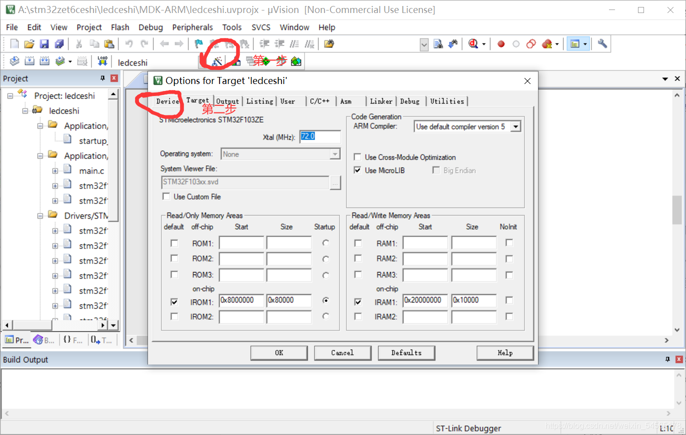Click the editor horizontal scrollbar right arrow
Image resolution: width=686 pixels, height=435 pixels.
pos(666,340)
